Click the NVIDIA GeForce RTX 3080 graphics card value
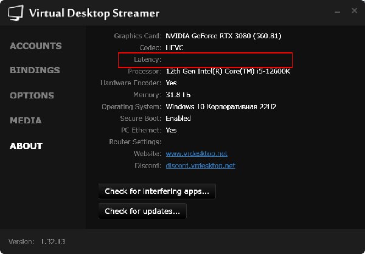Image resolution: width=365 pixels, height=254 pixels. coord(223,36)
